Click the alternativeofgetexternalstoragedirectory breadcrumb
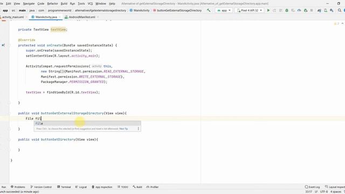345x194 pixels. [101, 10]
